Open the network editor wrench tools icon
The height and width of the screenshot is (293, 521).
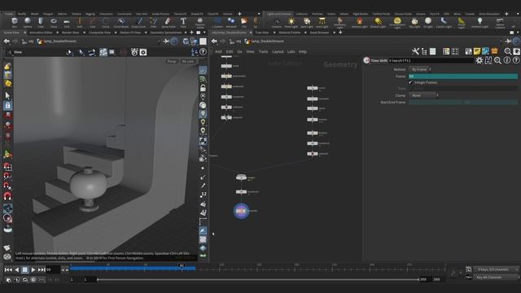[x=415, y=51]
